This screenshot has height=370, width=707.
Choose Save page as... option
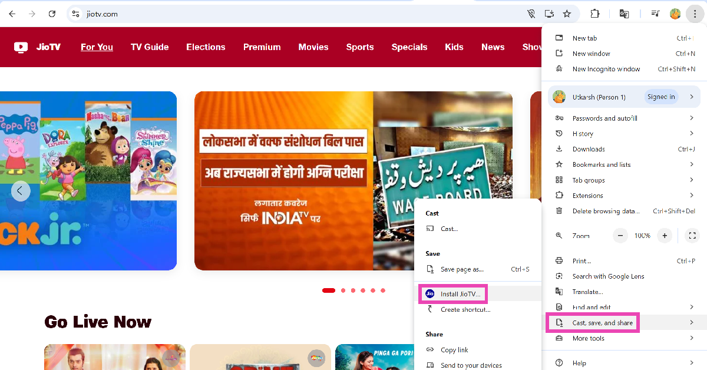pos(477,269)
